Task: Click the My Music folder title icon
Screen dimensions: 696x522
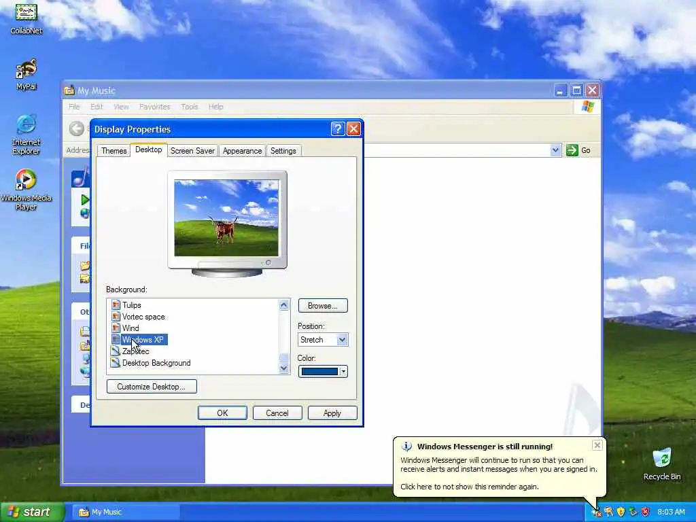Action: coord(69,90)
